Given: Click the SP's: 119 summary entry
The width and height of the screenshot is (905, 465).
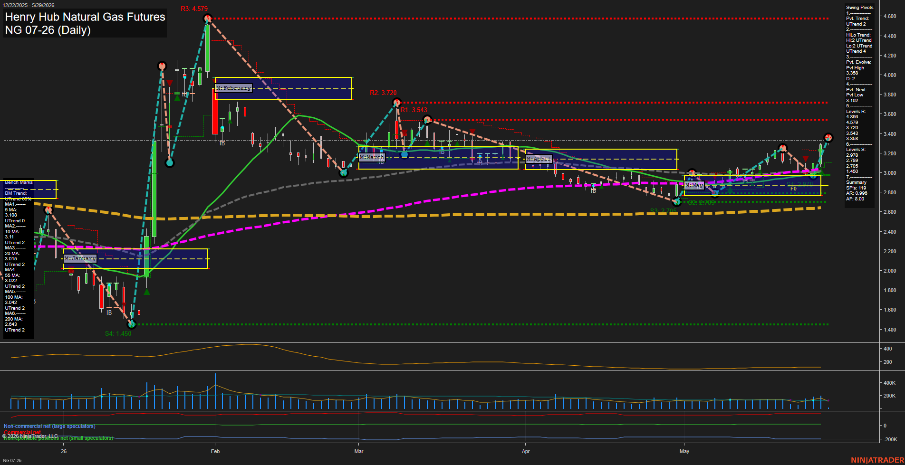Looking at the screenshot, I should point(856,188).
